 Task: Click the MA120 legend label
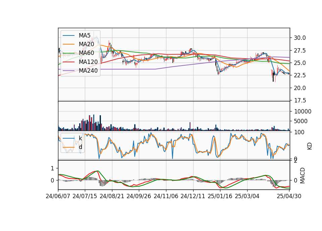pos(88,62)
